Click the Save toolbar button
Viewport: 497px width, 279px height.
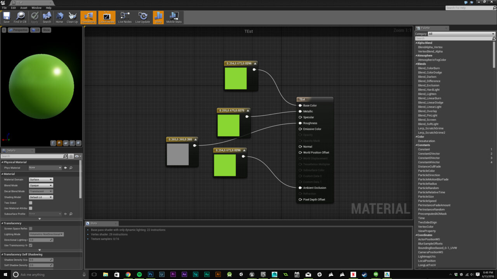click(6, 17)
